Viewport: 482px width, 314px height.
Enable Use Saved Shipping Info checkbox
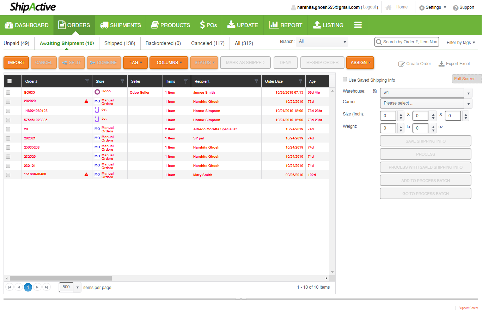(x=345, y=80)
